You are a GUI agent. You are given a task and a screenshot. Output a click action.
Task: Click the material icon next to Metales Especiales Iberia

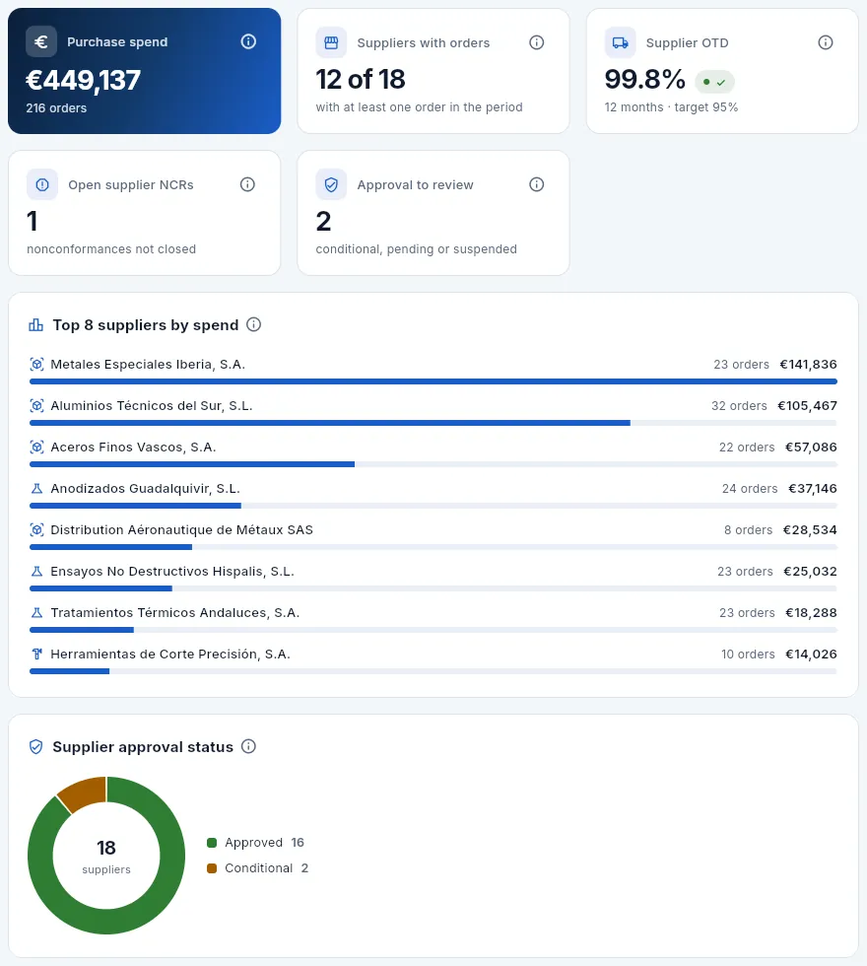click(37, 364)
